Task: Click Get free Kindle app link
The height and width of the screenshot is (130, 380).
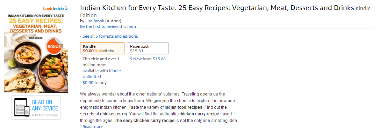Action: 45,115
